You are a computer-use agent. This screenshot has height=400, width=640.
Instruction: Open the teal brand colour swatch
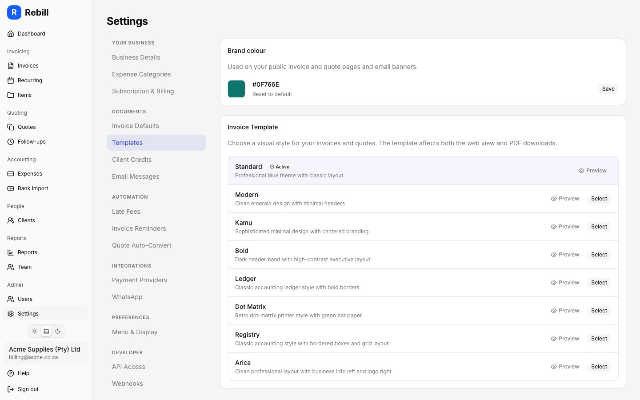(x=236, y=89)
